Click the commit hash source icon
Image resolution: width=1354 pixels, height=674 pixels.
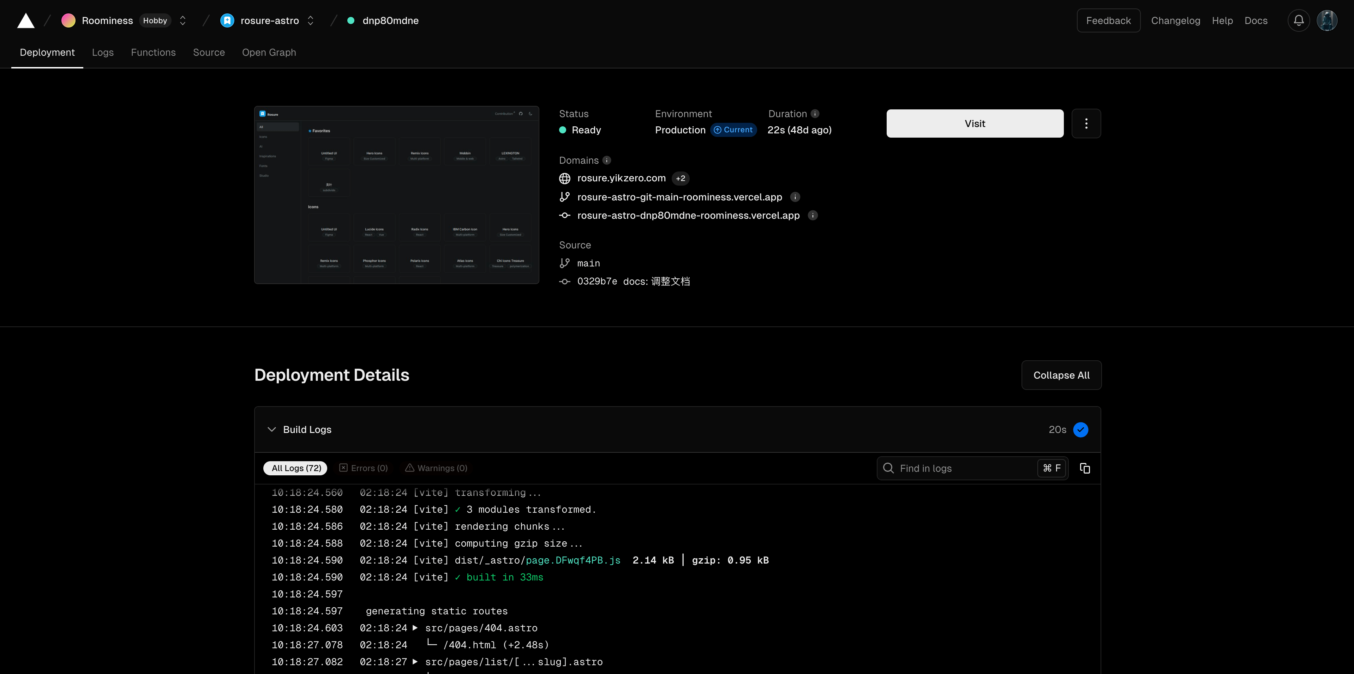pyautogui.click(x=565, y=281)
